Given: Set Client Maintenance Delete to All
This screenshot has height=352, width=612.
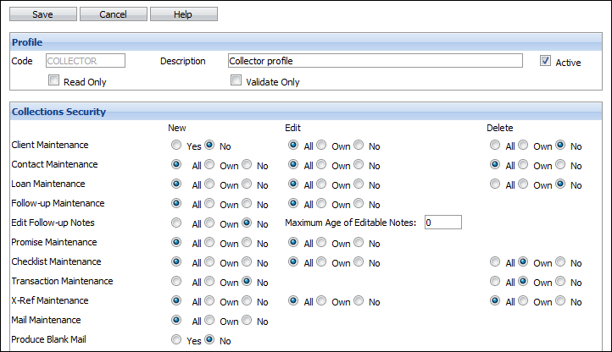Looking at the screenshot, I should point(495,145).
